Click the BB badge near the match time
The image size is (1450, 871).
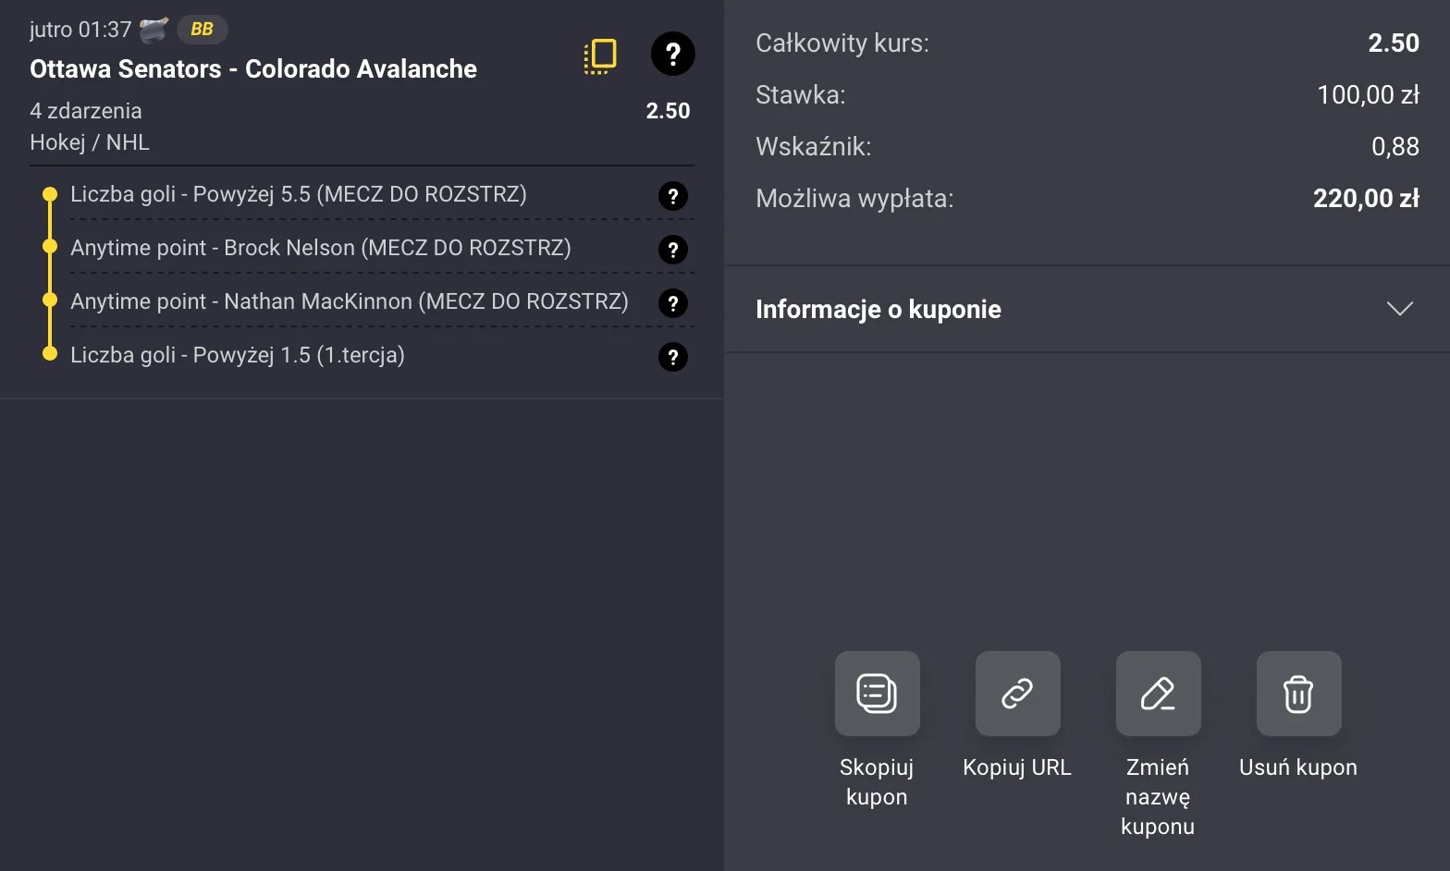pos(202,30)
